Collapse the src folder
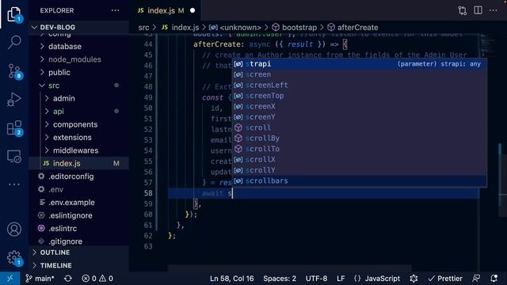Image resolution: width=507 pixels, height=285 pixels. [79, 85]
